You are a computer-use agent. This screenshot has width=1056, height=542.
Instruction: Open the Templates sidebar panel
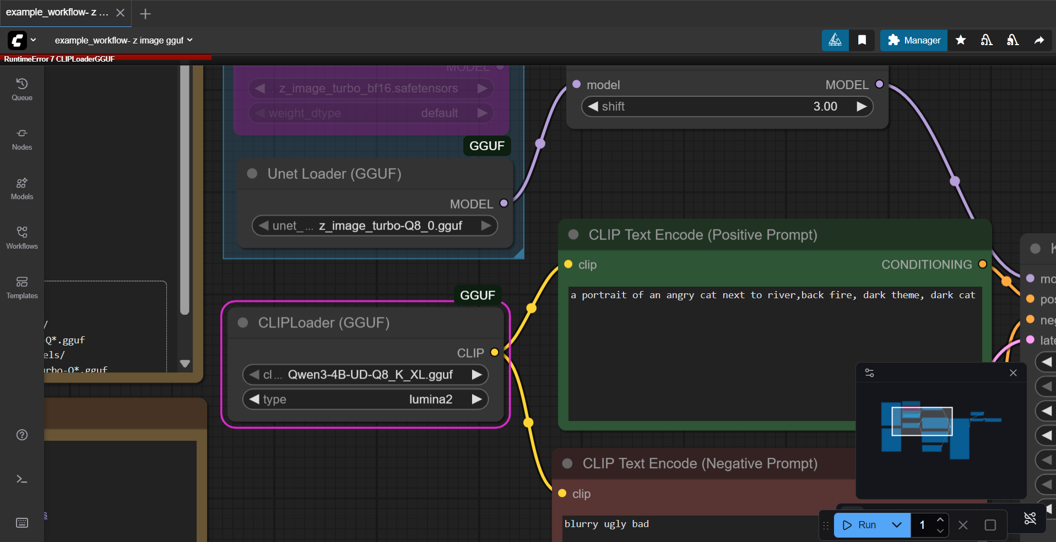tap(22, 287)
